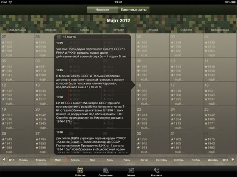This screenshot has width=237, height=177.
Task: Open the Контакты phone icon
Action: [x=157, y=170]
